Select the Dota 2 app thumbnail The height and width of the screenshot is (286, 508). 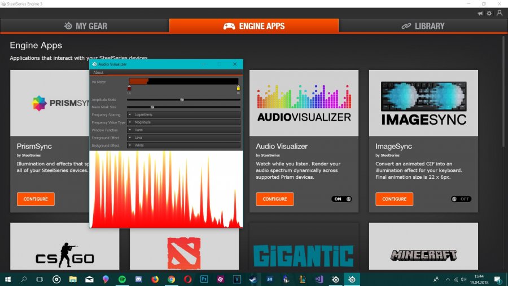tap(185, 249)
